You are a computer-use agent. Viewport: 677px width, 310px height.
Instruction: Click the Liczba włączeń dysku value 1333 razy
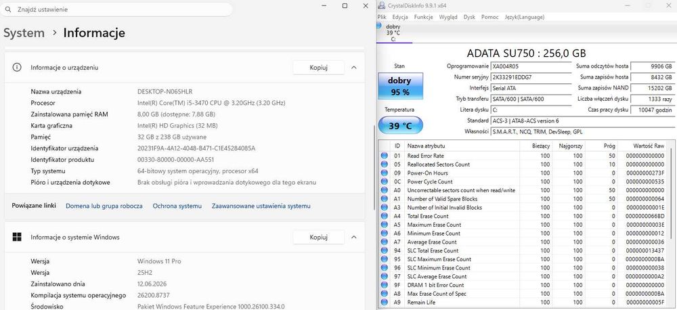(x=653, y=99)
